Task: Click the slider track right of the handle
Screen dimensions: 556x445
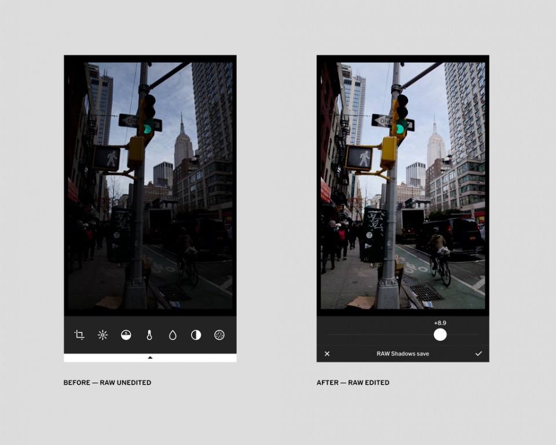Action: point(463,335)
